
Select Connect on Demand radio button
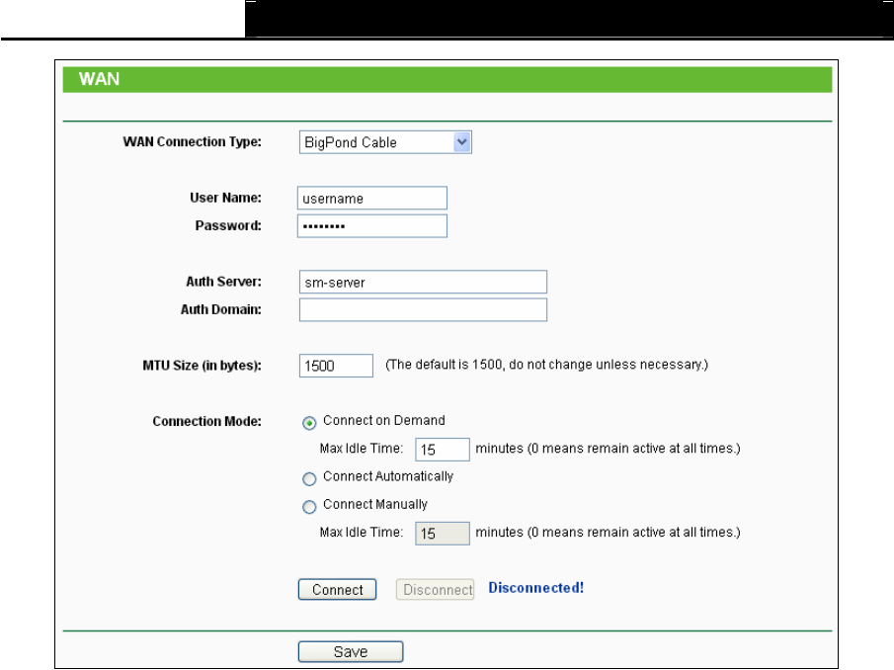point(309,423)
